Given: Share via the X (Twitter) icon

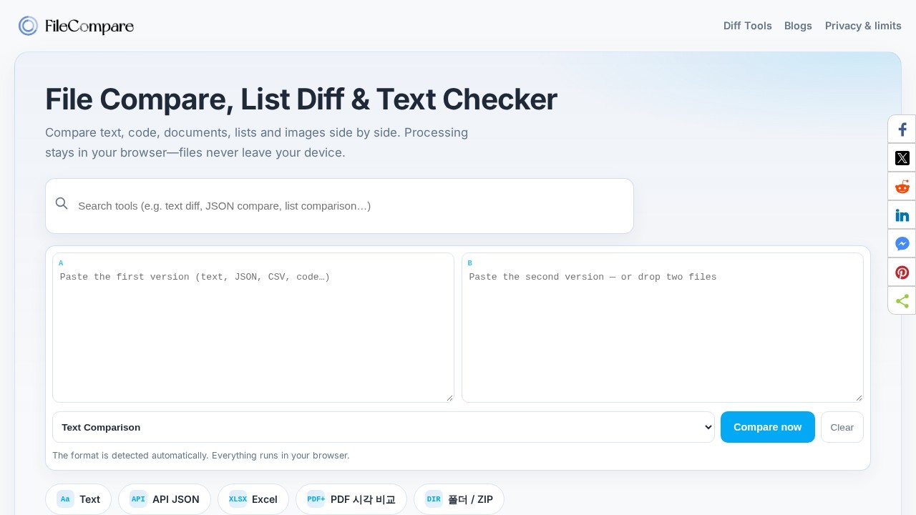Looking at the screenshot, I should click(902, 158).
